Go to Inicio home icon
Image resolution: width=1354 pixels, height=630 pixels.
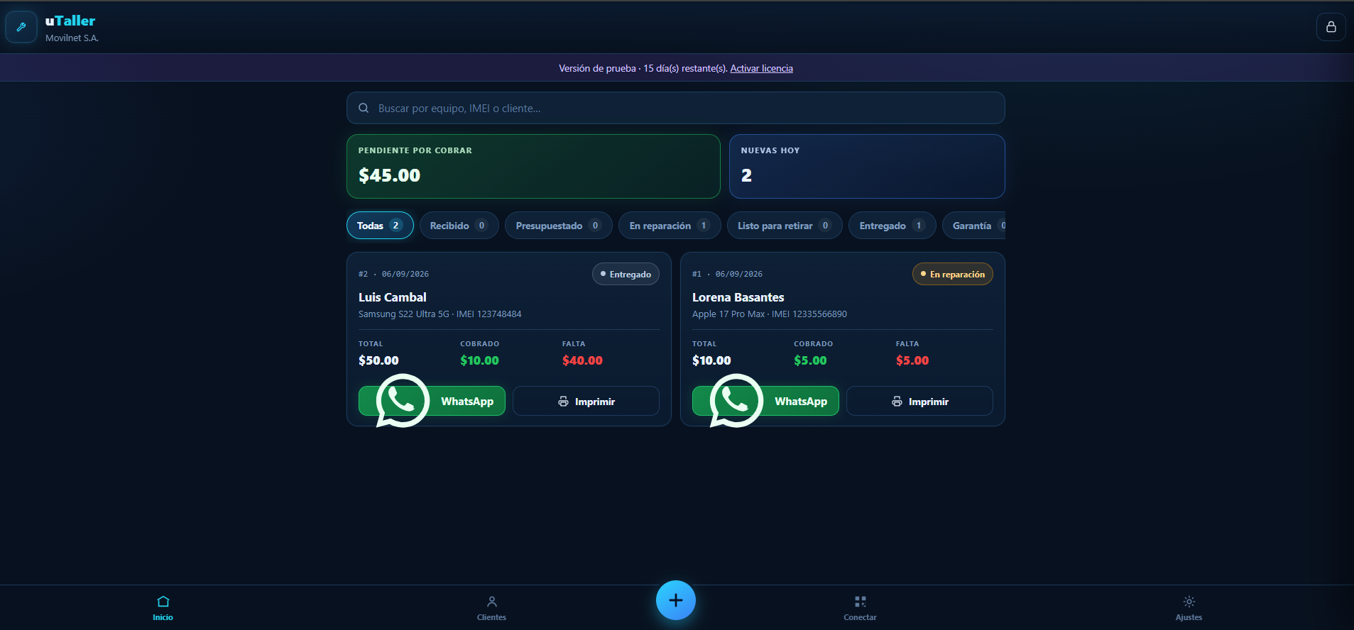163,602
